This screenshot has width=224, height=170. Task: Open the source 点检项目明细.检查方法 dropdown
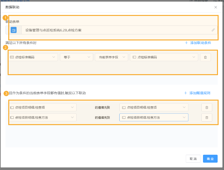(42, 117)
